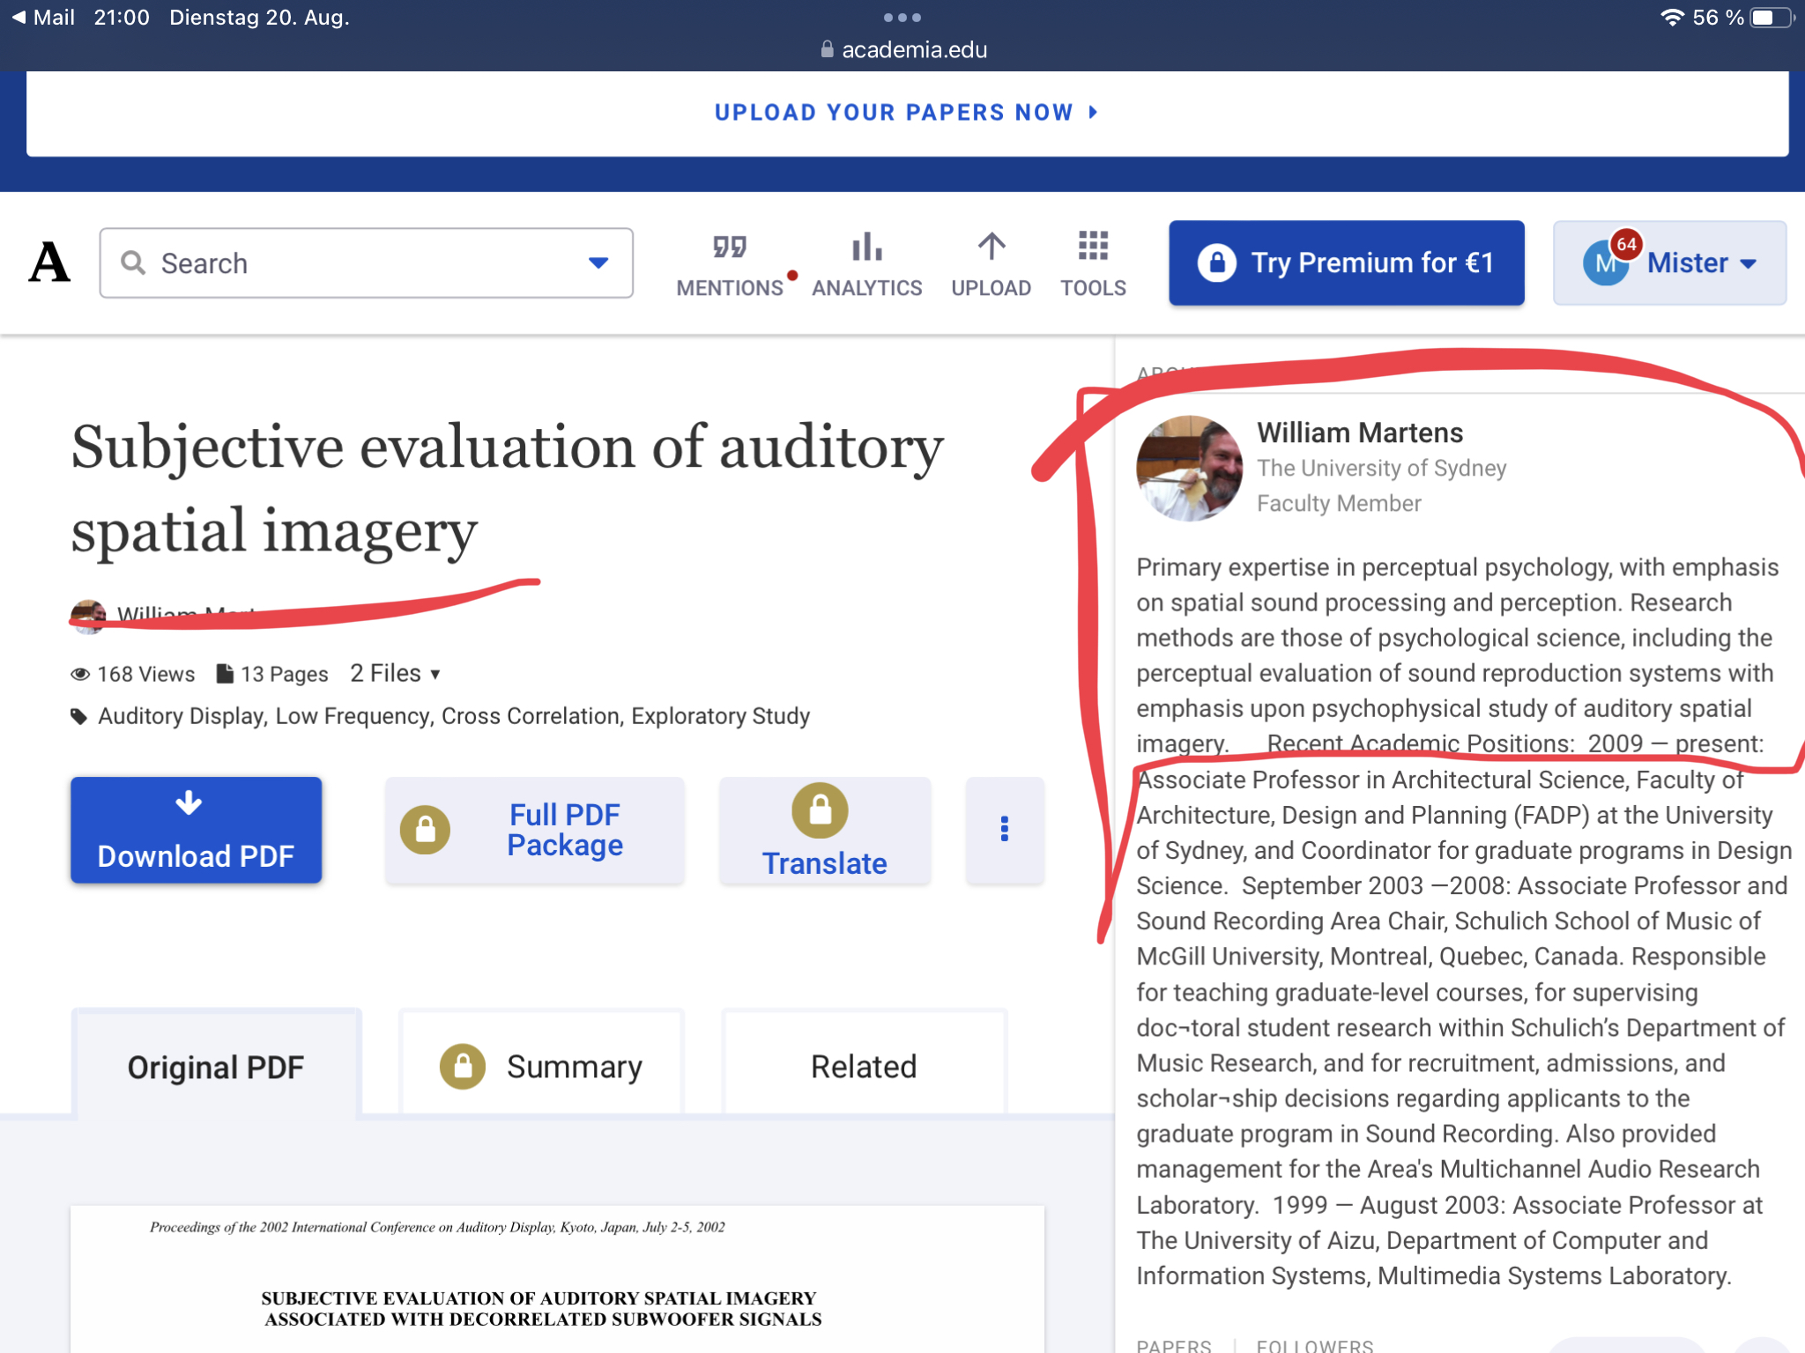Click The University of Sydney affiliation
This screenshot has height=1353, width=1805.
(x=1382, y=468)
